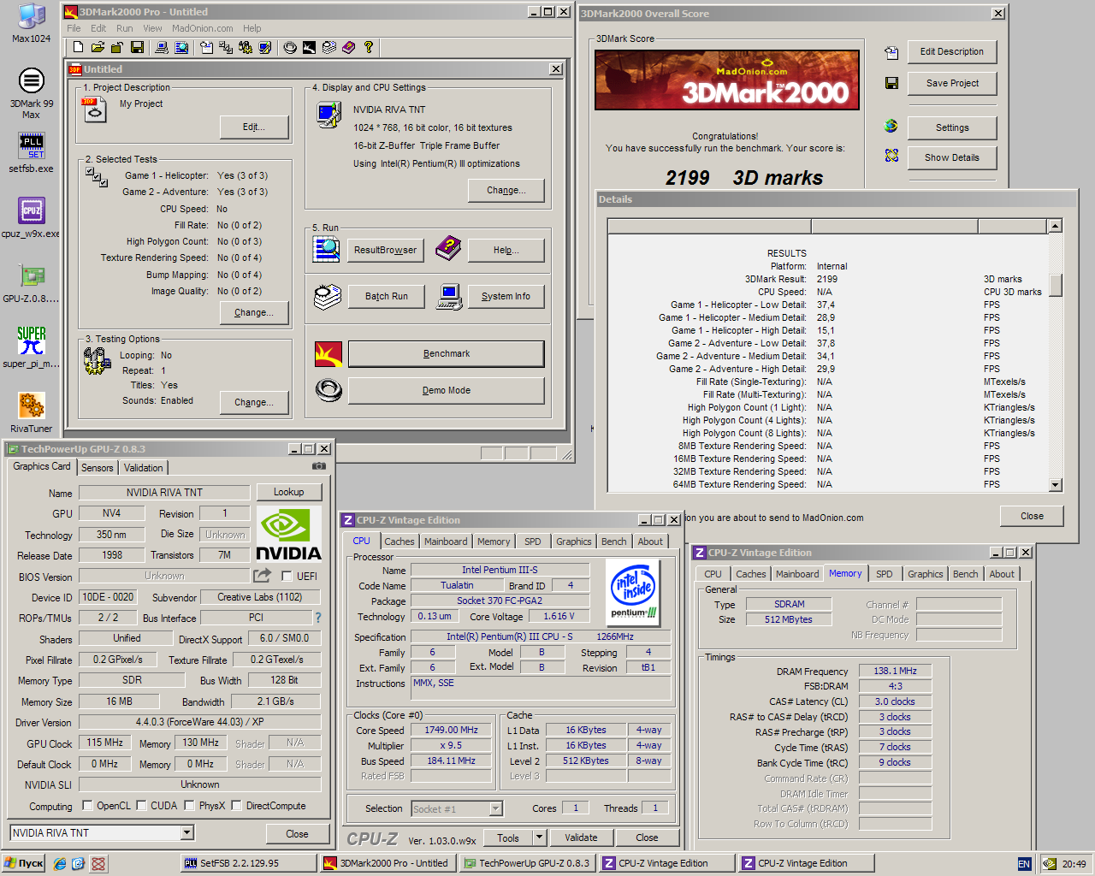1095x876 pixels.
Task: Click the Details scrollbar down arrow
Action: (x=1055, y=485)
